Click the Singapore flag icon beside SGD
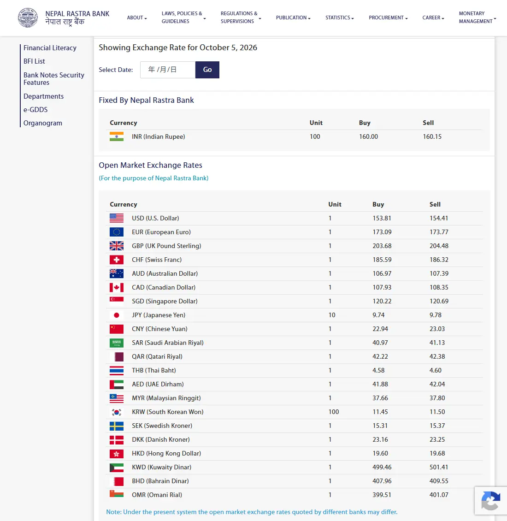 click(x=117, y=302)
